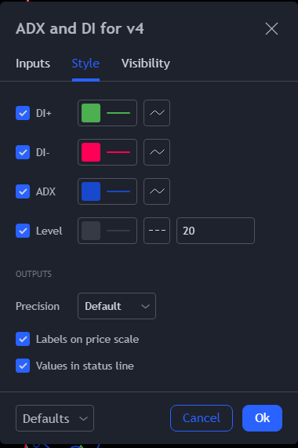Click the blue ADX line preview

point(118,191)
